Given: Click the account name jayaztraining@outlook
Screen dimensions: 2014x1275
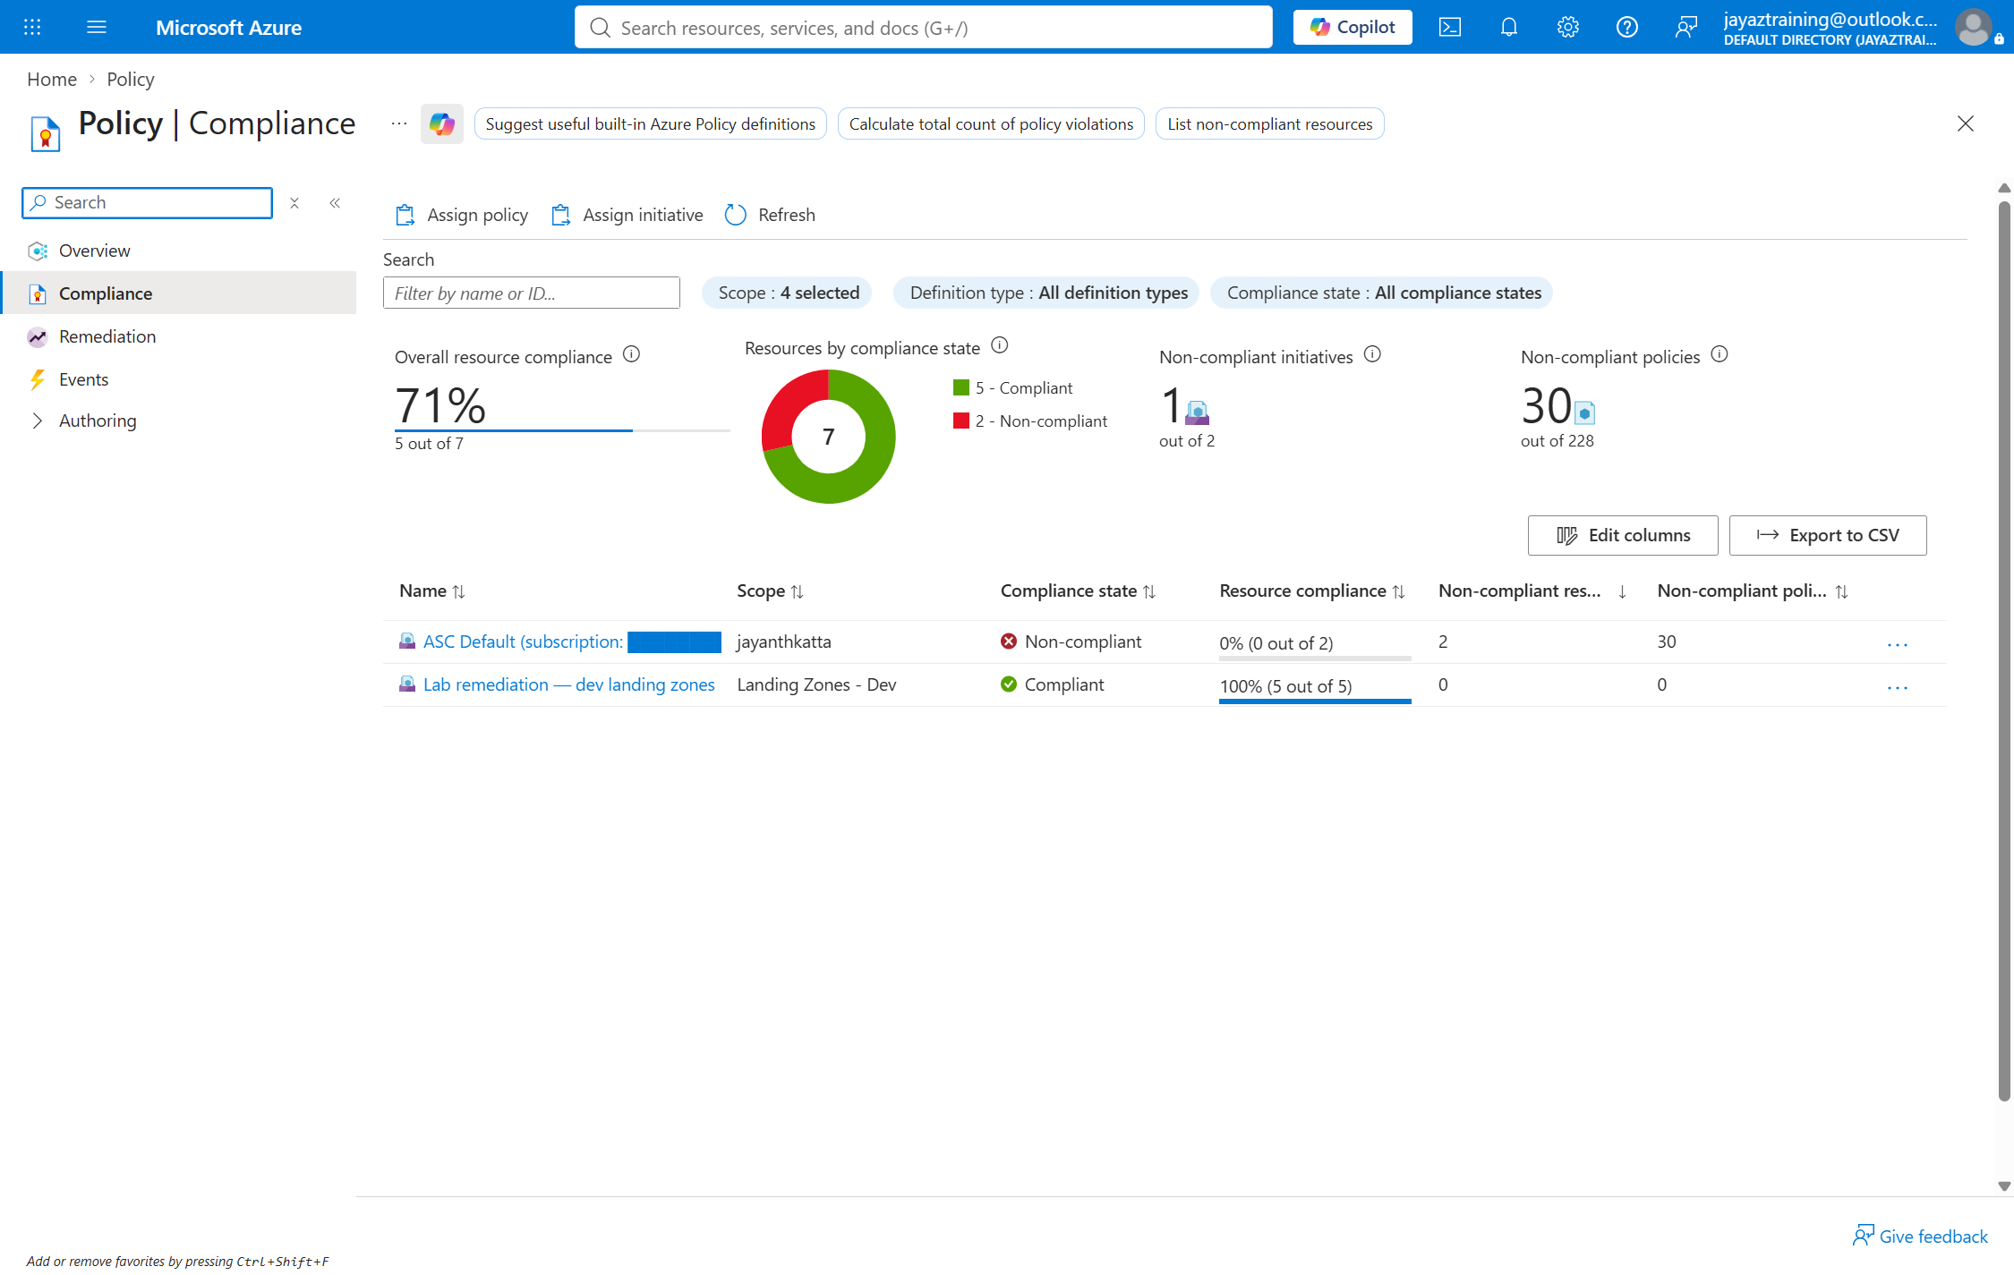Looking at the screenshot, I should pyautogui.click(x=1830, y=20).
